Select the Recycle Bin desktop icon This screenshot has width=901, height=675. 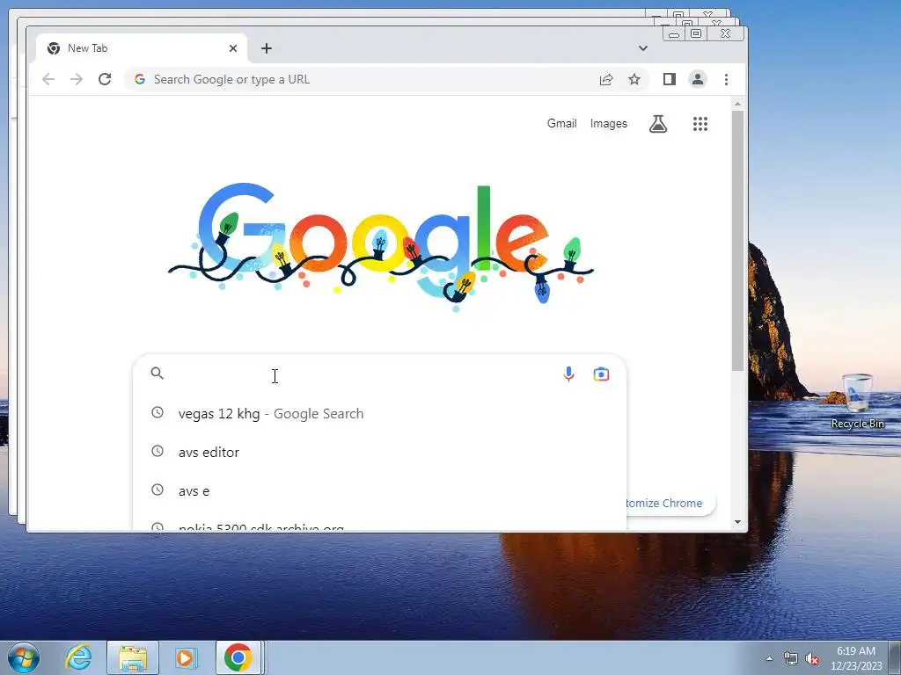[857, 401]
